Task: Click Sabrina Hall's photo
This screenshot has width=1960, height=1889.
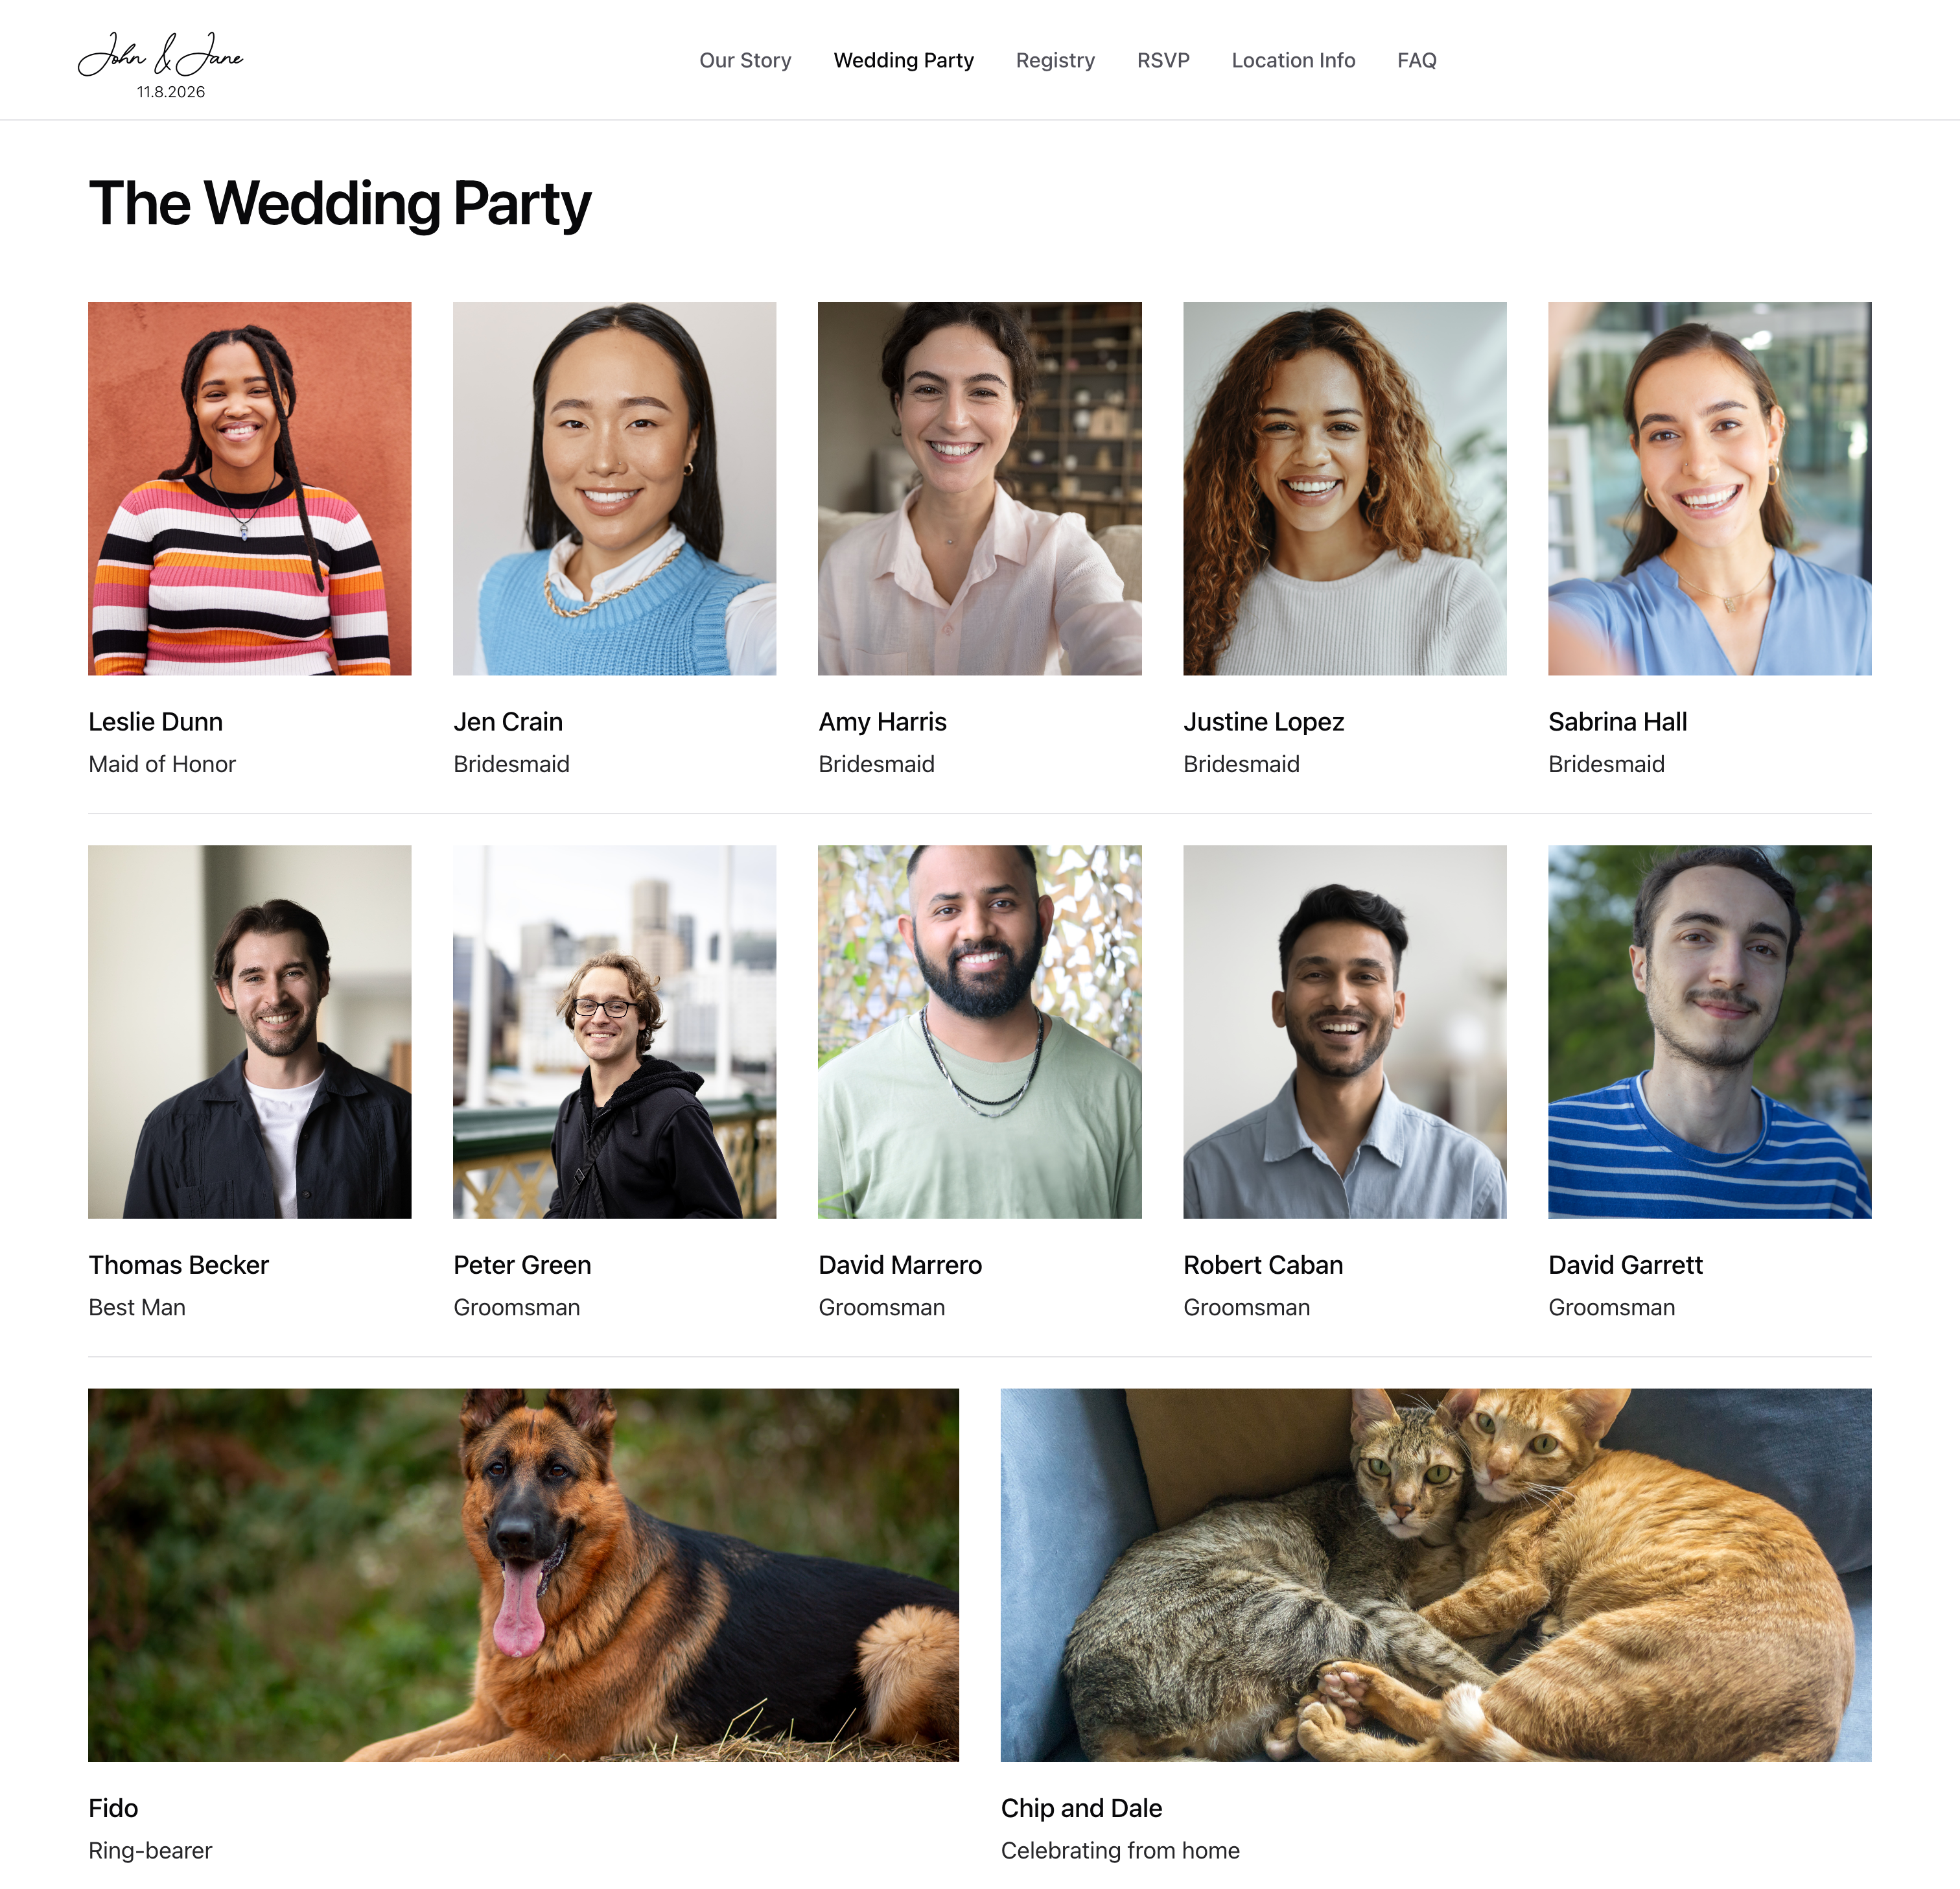Action: coord(1709,488)
